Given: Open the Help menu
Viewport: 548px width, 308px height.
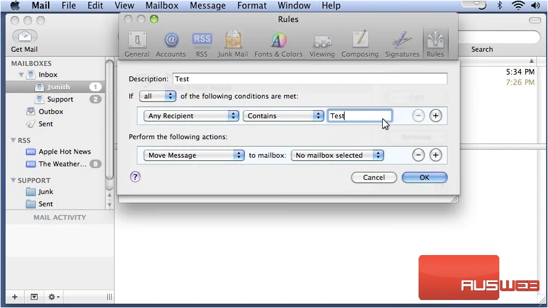Looking at the screenshot, I should pos(331,6).
